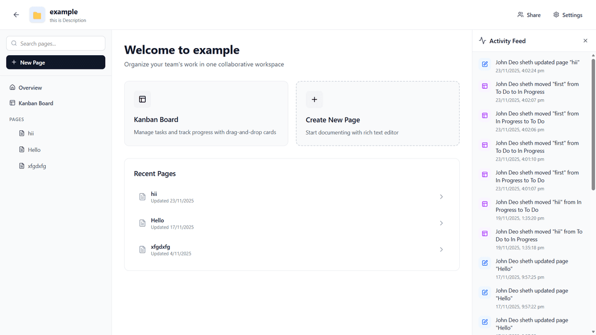Click the chevron arrow beside Hello recent page

(441, 223)
